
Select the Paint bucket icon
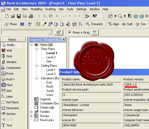68,24
